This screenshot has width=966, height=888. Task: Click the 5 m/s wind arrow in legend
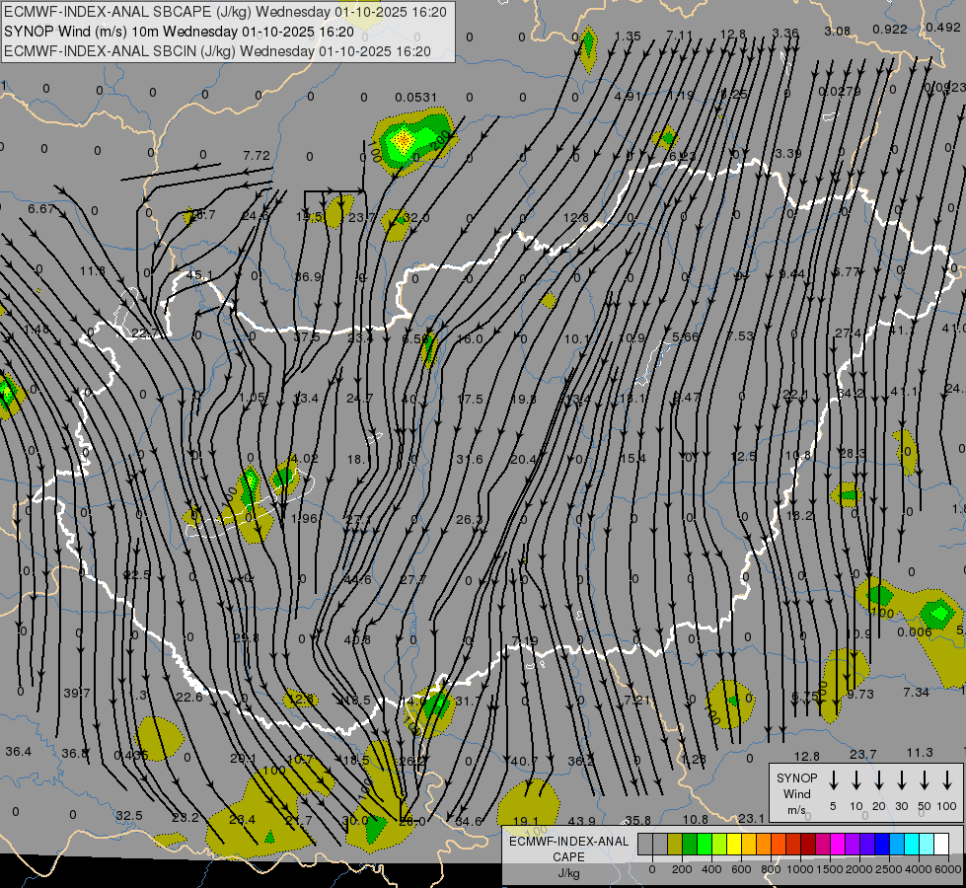[x=834, y=780]
